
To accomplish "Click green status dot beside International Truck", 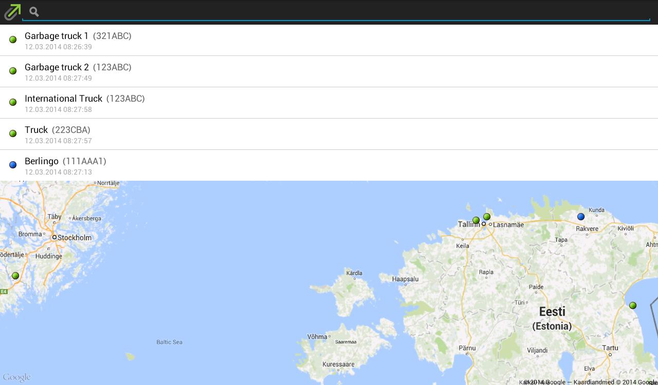I will [x=13, y=102].
